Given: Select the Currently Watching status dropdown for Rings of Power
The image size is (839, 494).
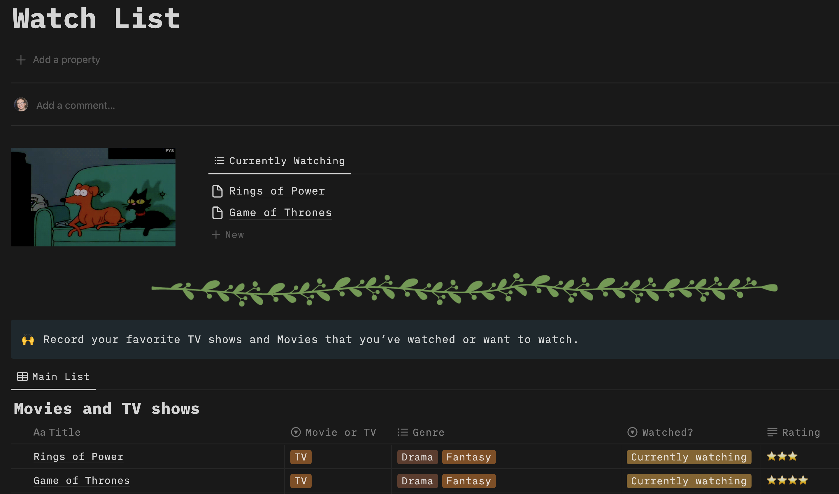Looking at the screenshot, I should pos(689,457).
